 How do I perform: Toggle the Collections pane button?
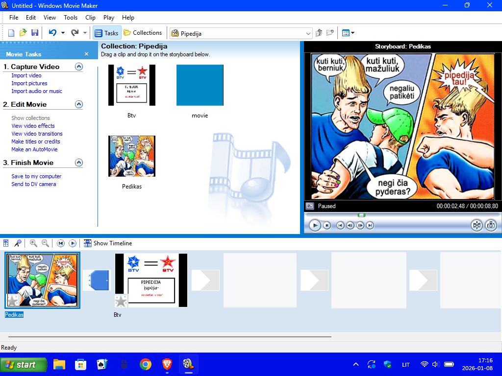point(143,33)
